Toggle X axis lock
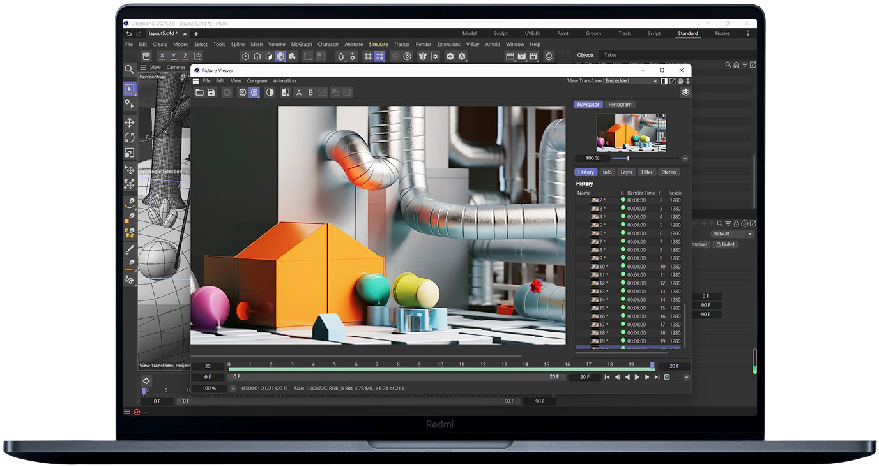The image size is (879, 467). pos(162,56)
